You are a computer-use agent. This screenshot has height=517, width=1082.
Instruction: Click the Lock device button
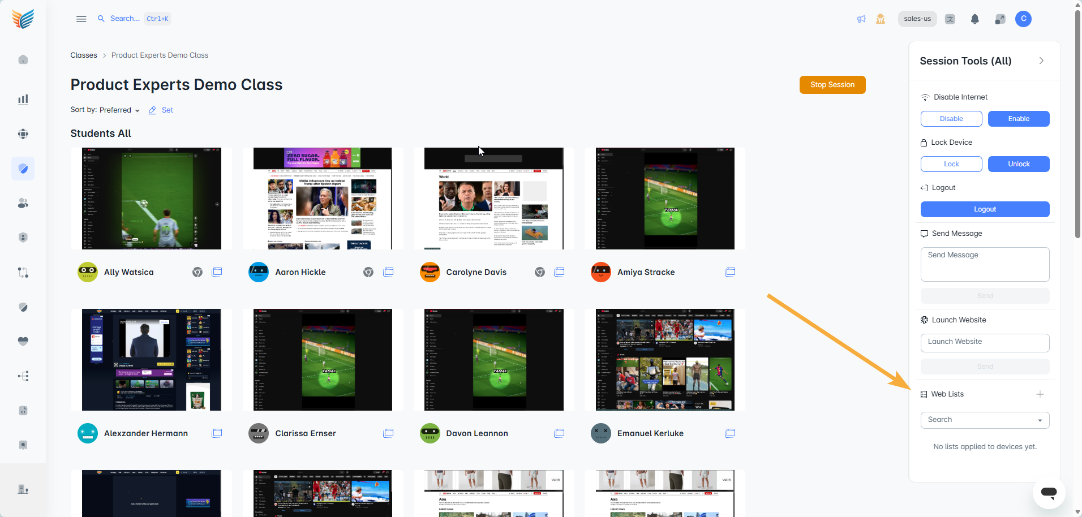pos(951,164)
